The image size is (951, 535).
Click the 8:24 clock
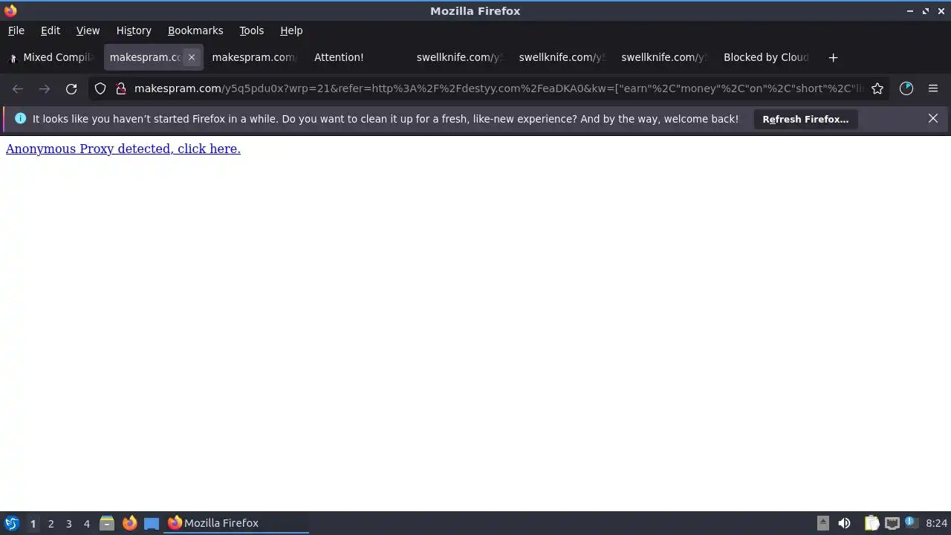(937, 523)
